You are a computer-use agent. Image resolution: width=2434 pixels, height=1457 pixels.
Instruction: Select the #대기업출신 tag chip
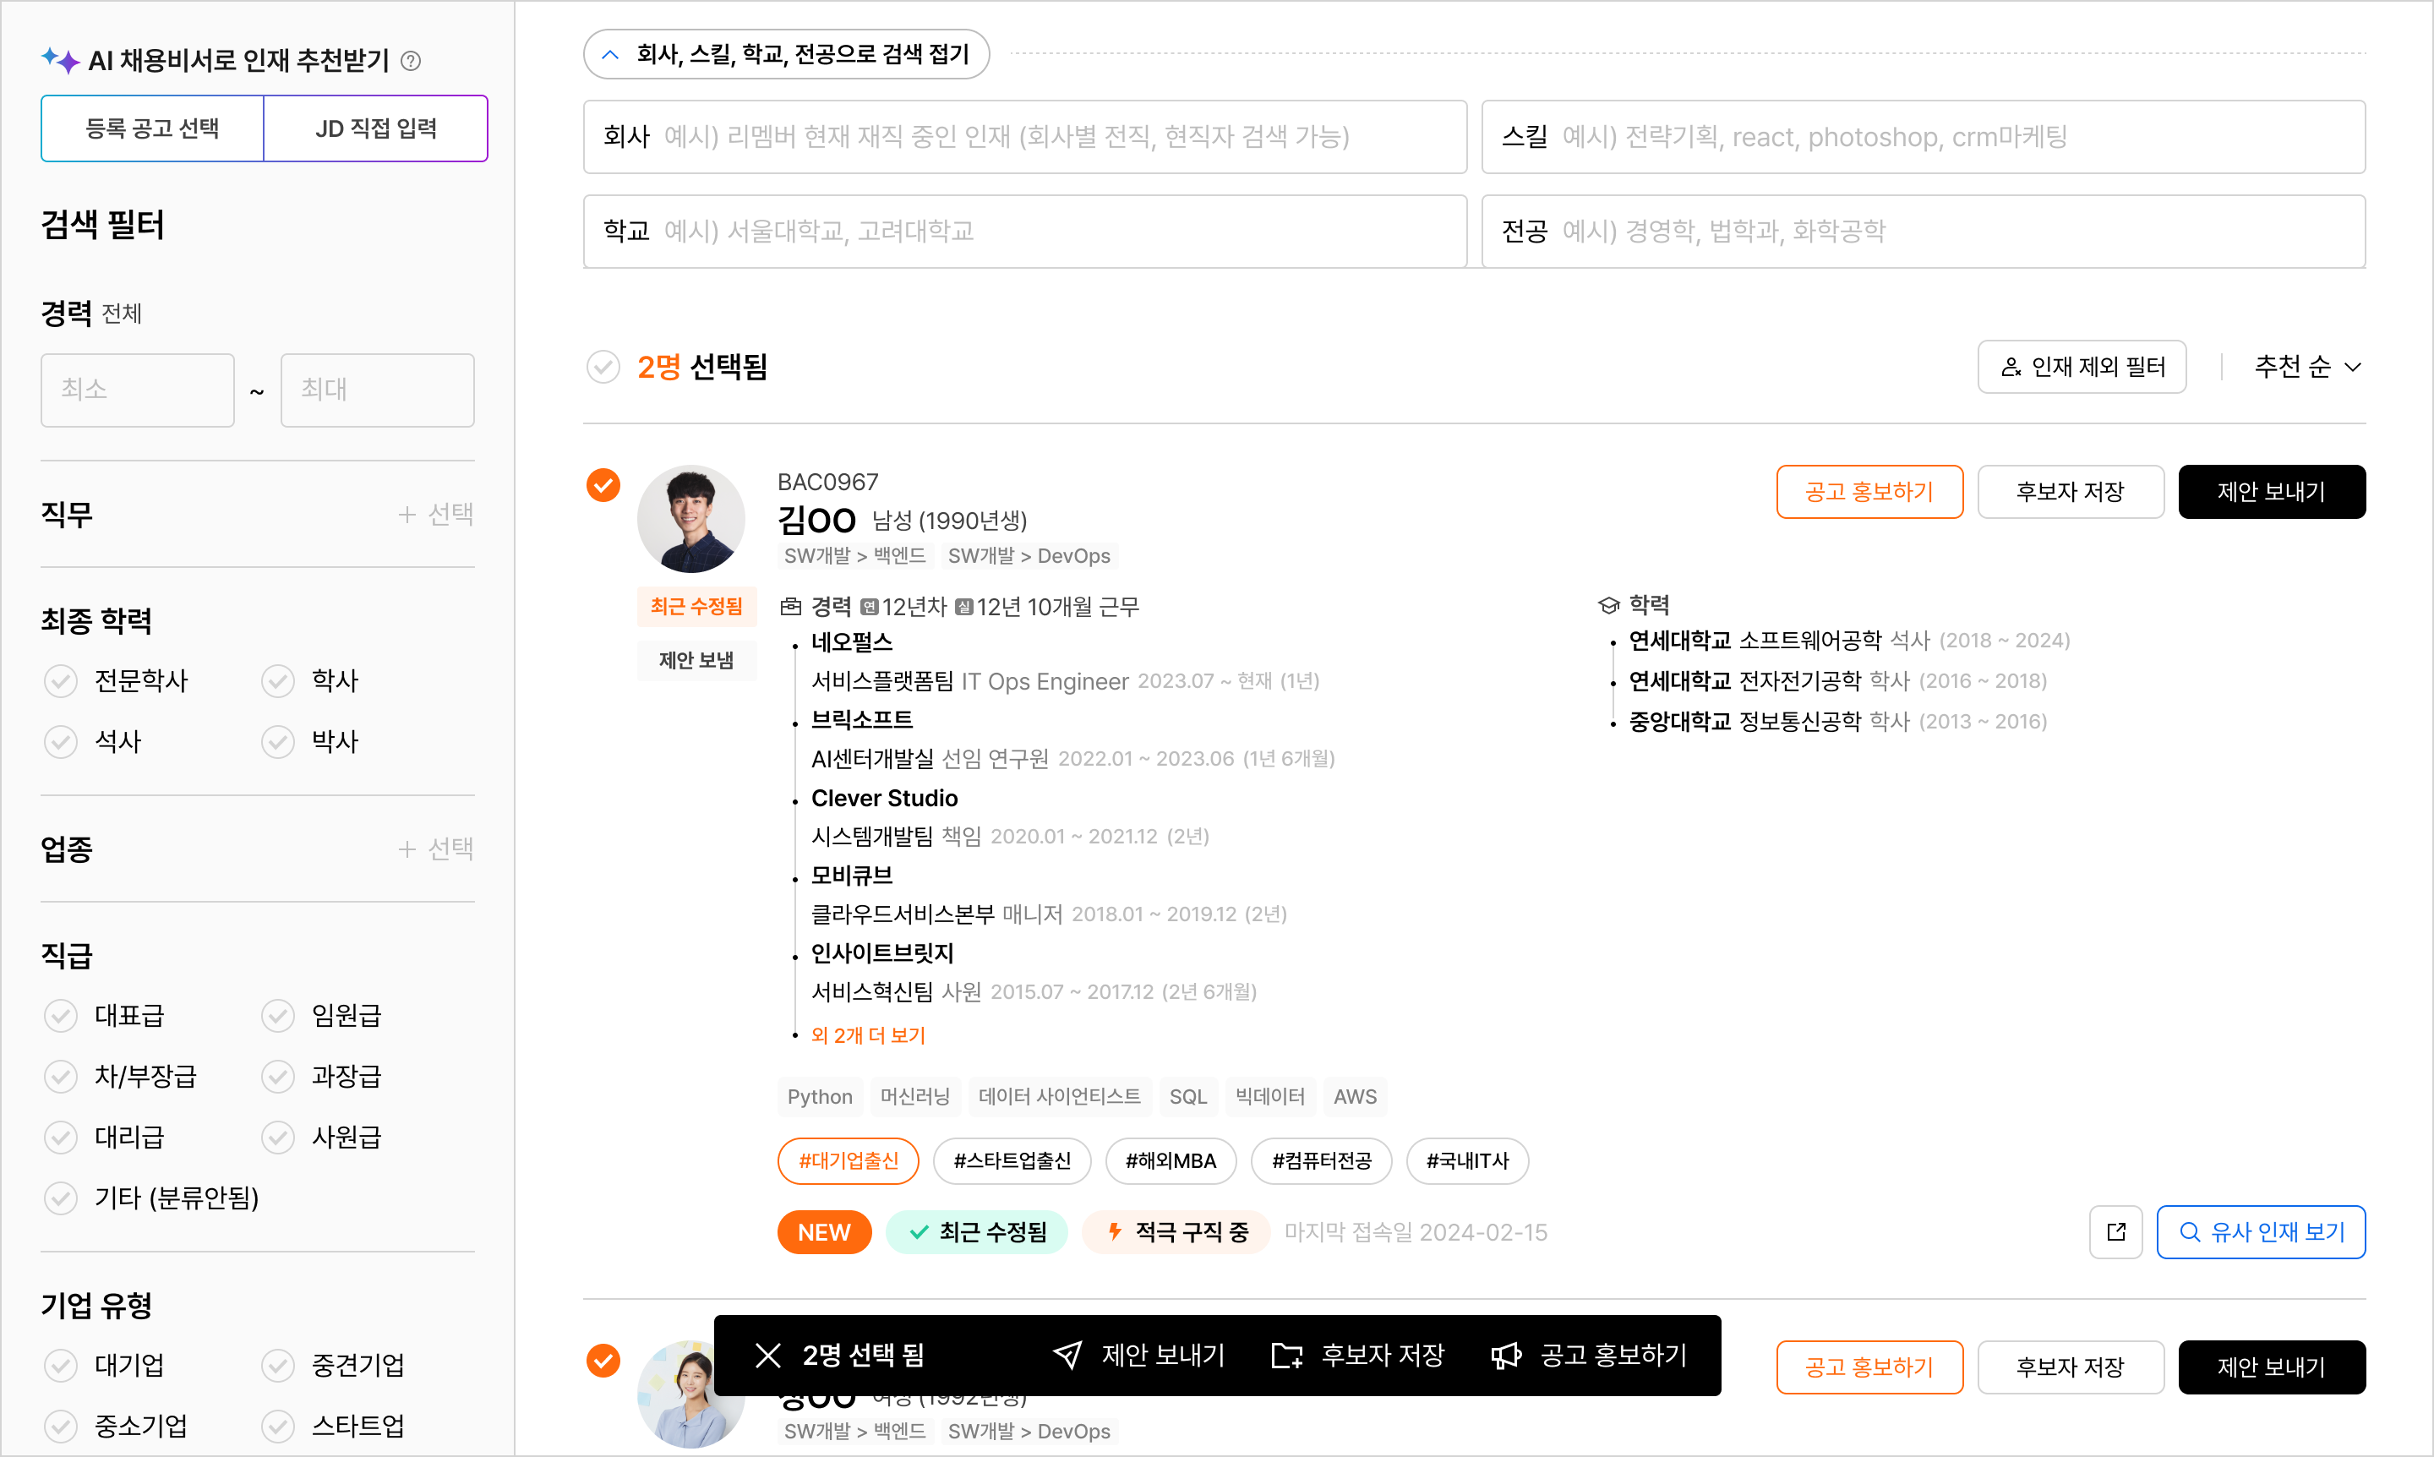pos(848,1160)
